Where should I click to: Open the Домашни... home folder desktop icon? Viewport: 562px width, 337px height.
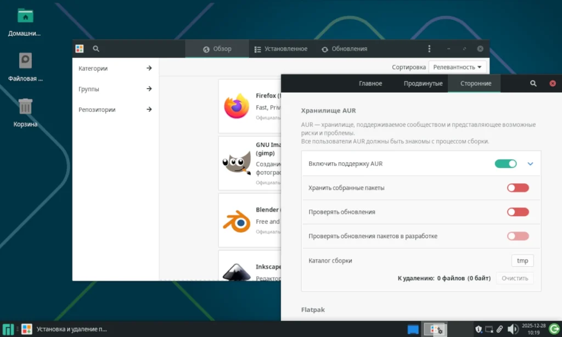pos(25,22)
